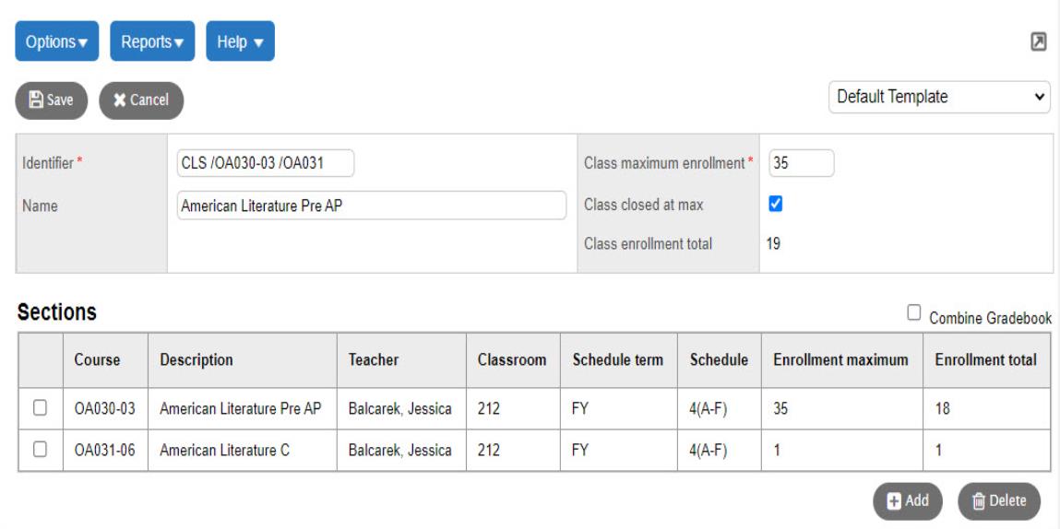Click the Delete trash button
The image size is (1060, 529).
(x=999, y=500)
